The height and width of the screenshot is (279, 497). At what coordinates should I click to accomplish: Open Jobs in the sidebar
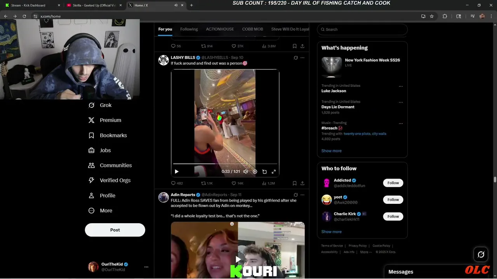[100, 150]
